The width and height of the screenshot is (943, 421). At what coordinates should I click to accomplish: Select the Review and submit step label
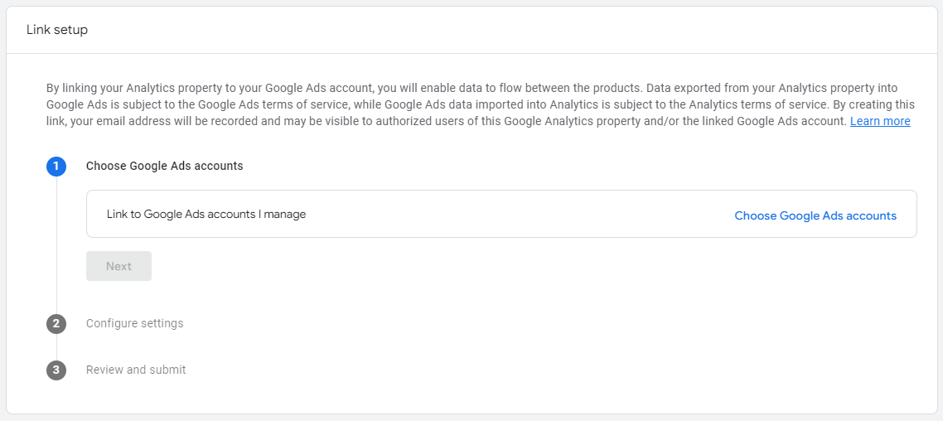tap(136, 370)
